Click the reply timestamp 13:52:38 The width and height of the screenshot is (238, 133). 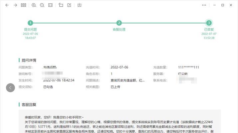point(209,38)
